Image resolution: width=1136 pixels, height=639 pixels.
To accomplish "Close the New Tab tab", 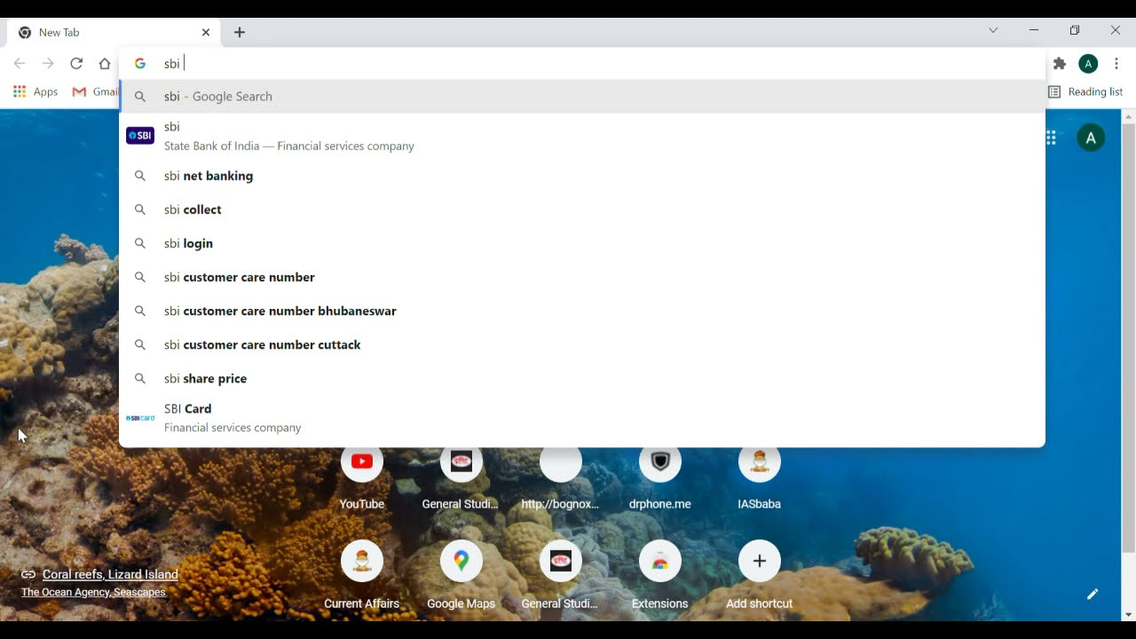I will (206, 32).
